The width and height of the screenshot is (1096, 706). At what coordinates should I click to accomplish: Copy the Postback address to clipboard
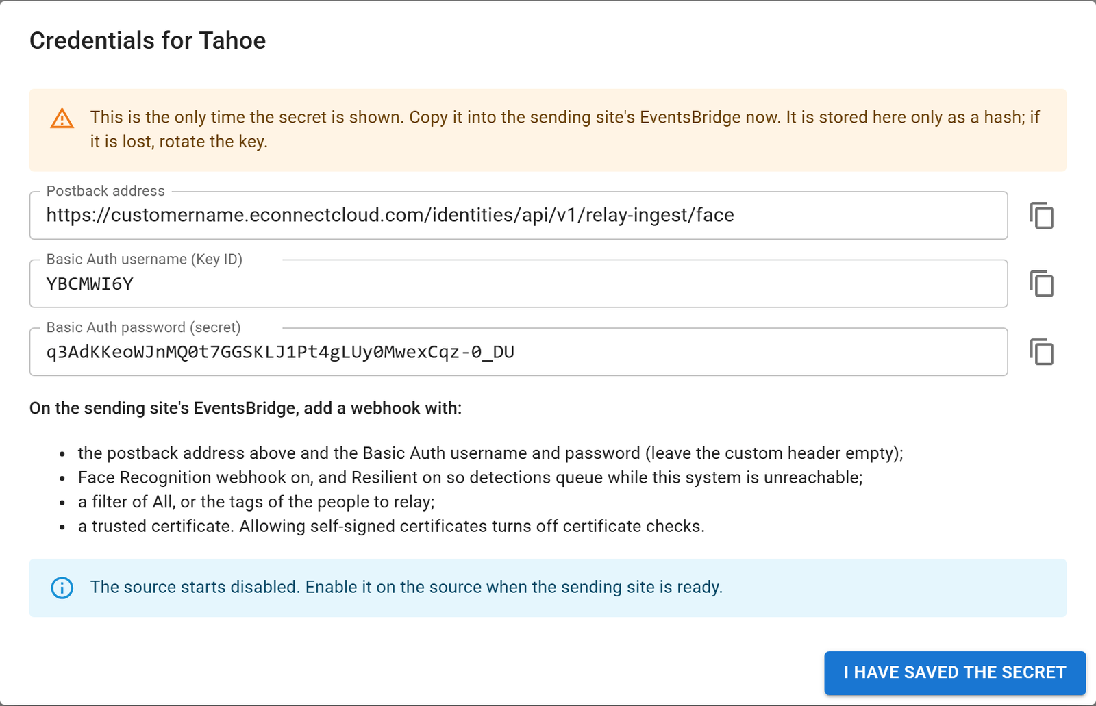[1042, 216]
